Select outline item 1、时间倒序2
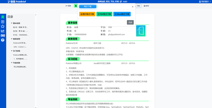Screen dimensions: 212x108 coord(20,59)
